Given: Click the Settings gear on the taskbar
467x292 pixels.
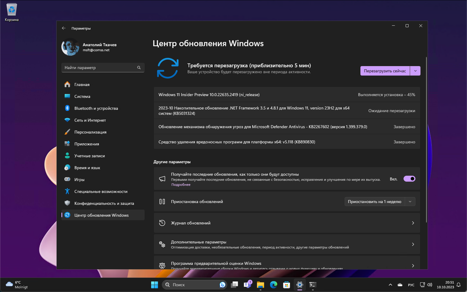Looking at the screenshot, I should click(300, 285).
